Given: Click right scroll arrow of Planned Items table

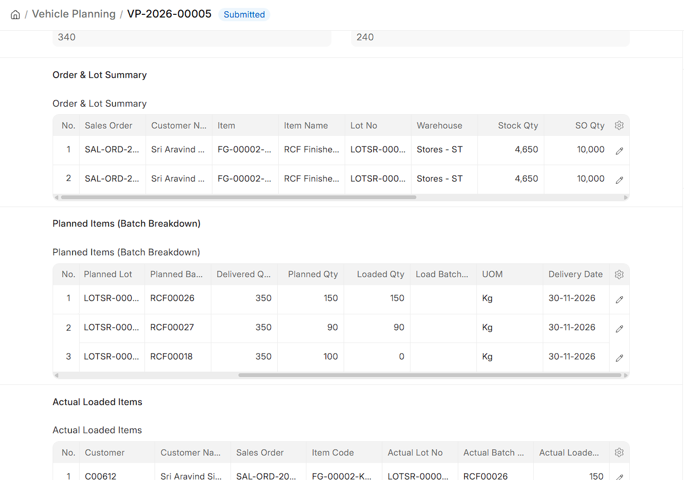Looking at the screenshot, I should pos(626,375).
